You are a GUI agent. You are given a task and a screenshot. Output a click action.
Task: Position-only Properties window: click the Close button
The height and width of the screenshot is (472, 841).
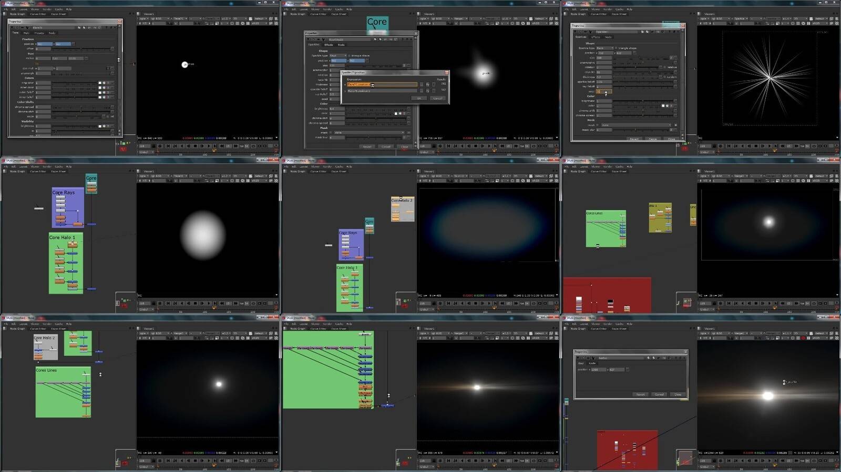click(x=678, y=394)
